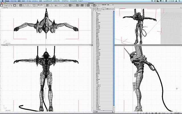Open the ヘルプ menu
This screenshot has width=182, height=114.
[x=80, y=1]
